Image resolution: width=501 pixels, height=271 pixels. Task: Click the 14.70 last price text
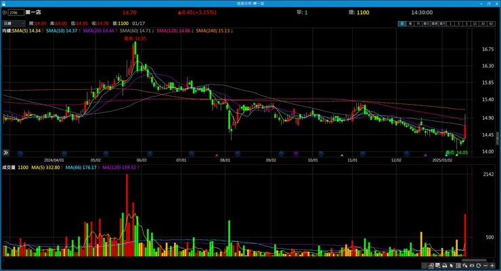(129, 12)
